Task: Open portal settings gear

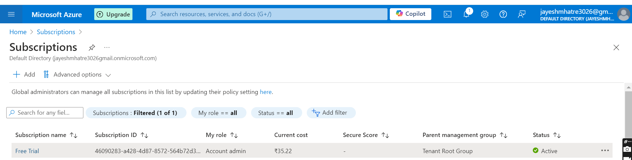Action: [485, 14]
